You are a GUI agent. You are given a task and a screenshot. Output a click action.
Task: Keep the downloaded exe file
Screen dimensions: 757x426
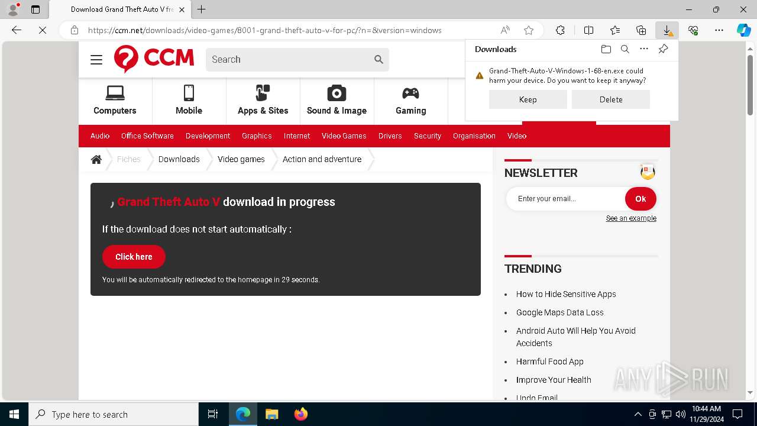[x=528, y=99]
